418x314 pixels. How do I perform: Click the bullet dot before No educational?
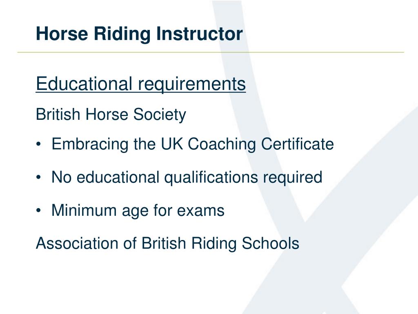[39, 177]
